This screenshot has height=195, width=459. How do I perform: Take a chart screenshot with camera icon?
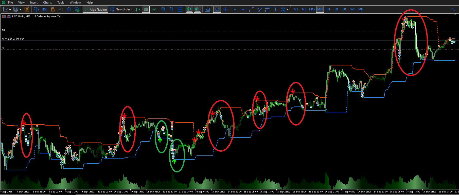tap(208, 9)
